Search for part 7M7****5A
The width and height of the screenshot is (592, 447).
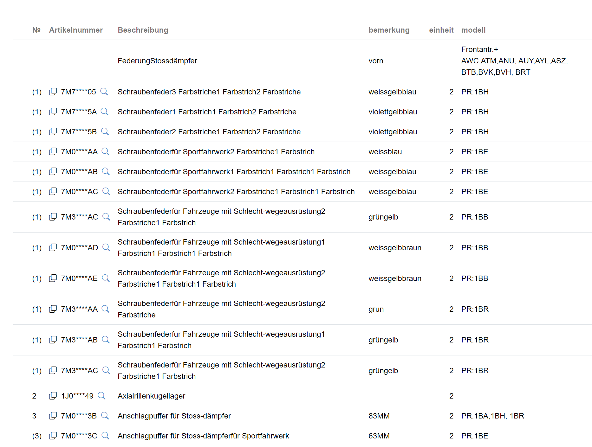pos(104,112)
